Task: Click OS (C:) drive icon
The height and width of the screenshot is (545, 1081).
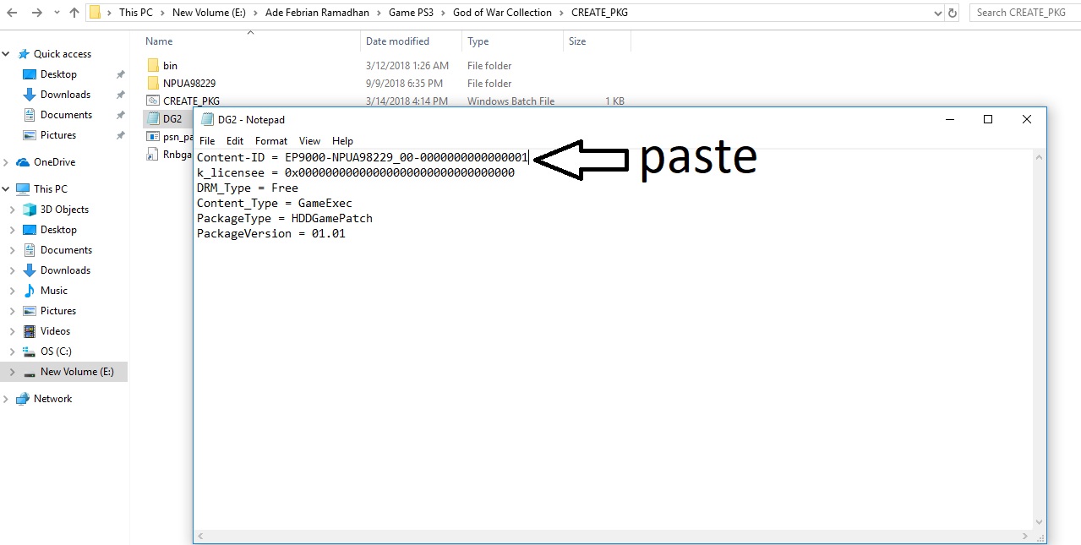Action: click(30, 352)
